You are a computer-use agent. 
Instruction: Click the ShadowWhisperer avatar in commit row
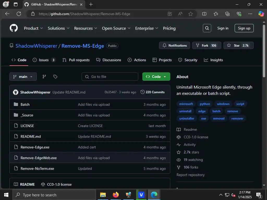pos(16,92)
